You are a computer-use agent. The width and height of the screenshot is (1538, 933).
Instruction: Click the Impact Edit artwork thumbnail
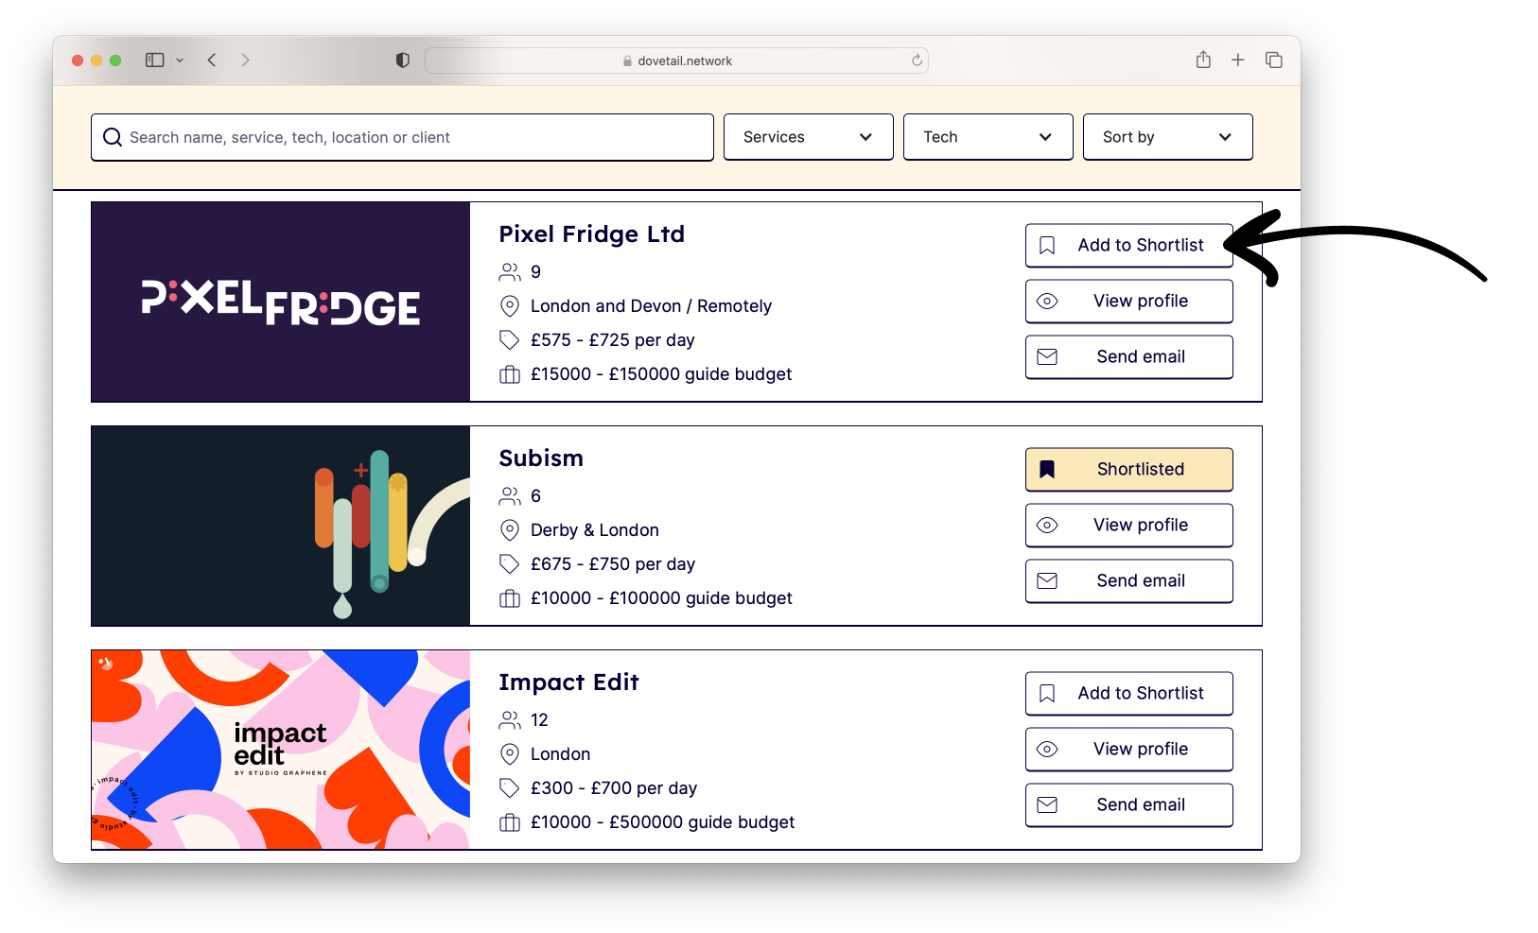point(281,750)
